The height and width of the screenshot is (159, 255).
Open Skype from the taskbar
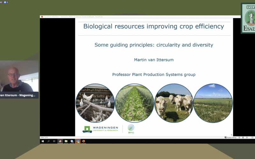point(72,141)
